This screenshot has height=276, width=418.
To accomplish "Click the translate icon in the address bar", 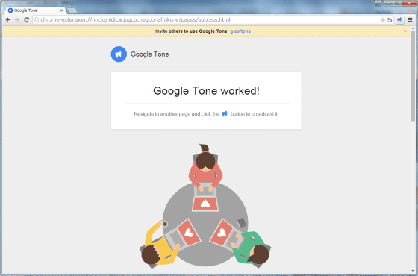I will click(390, 20).
